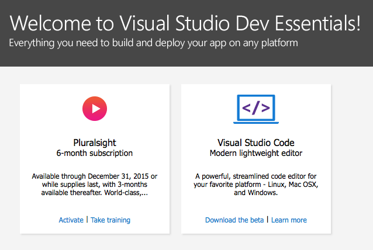Click the Welcome to Visual Studio Dev Essentials heading
Viewport: 373px width, 250px height.
(185, 23)
